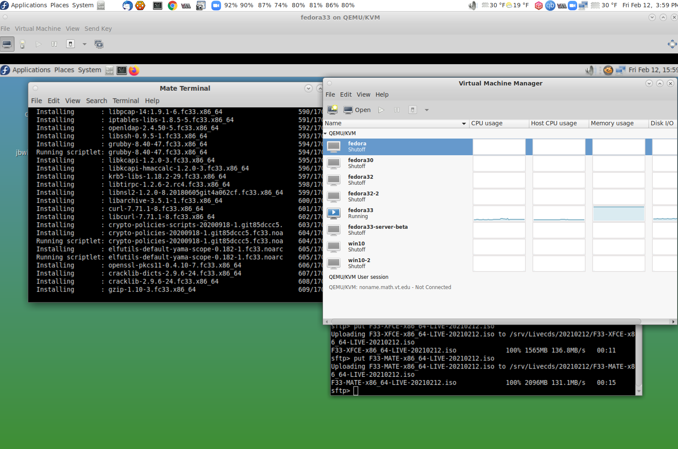The width and height of the screenshot is (678, 449).
Task: Open the guest Places menu
Action: 64,70
